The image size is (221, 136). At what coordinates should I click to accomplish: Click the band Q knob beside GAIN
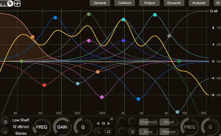[x=83, y=127]
